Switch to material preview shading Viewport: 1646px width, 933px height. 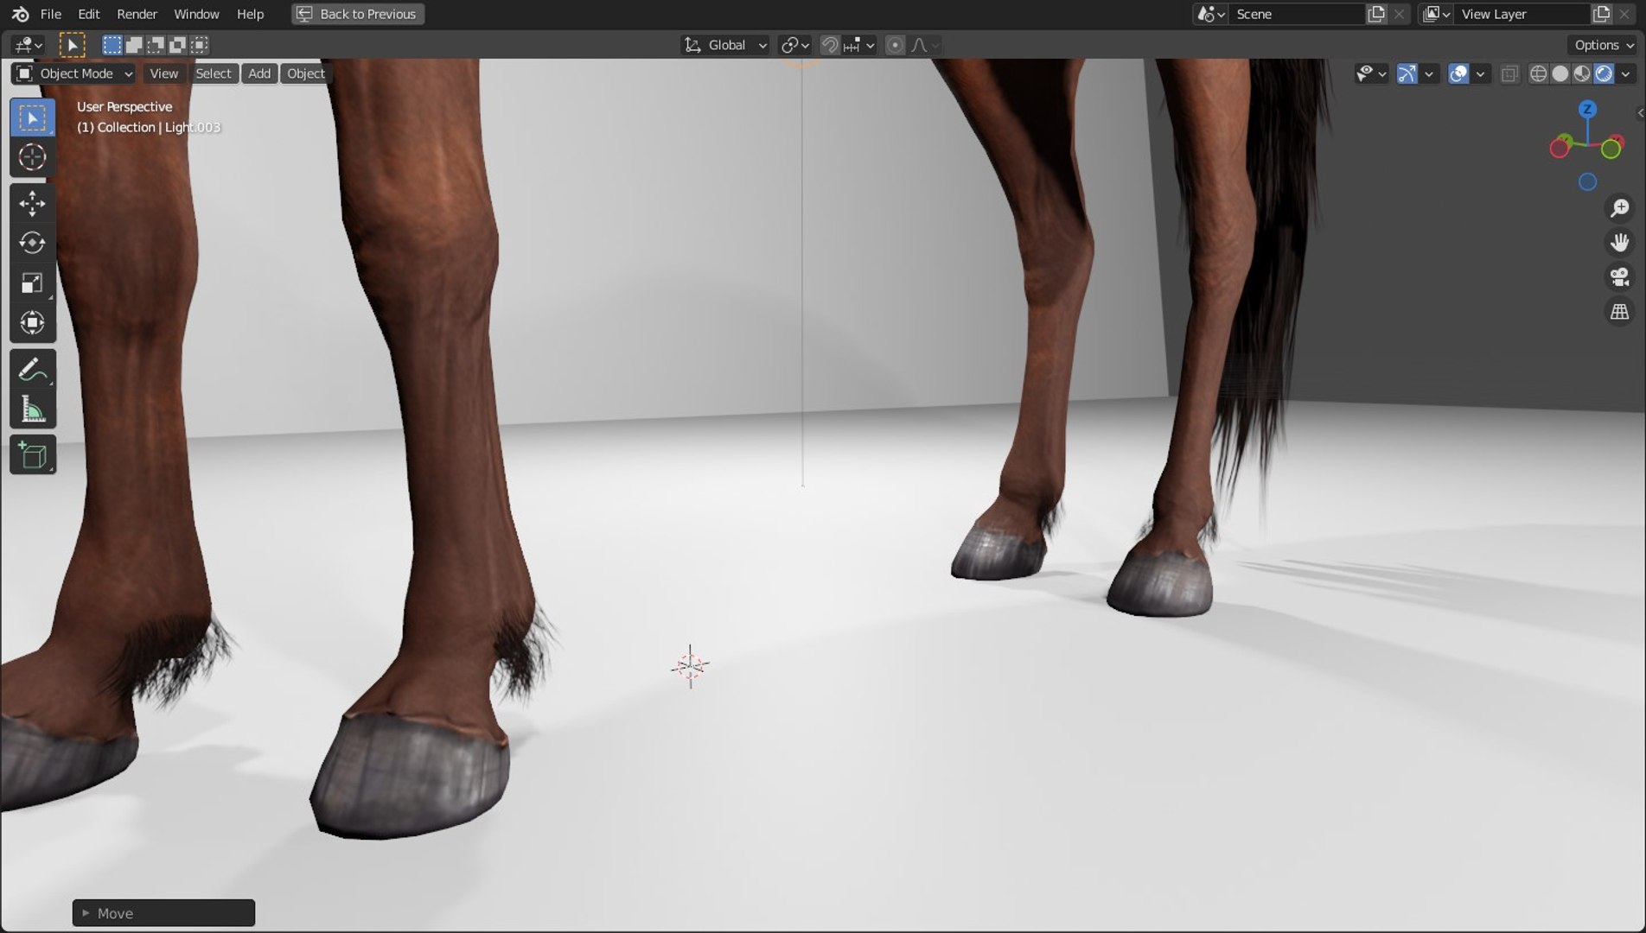coord(1582,73)
